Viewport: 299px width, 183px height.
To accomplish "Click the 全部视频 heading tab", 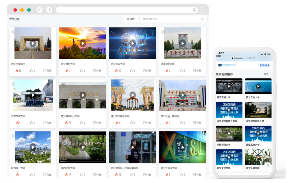I will (15, 19).
